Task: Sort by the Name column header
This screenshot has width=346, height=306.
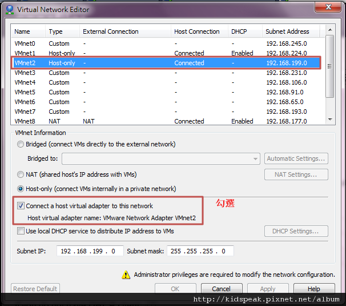Action: [x=29, y=31]
